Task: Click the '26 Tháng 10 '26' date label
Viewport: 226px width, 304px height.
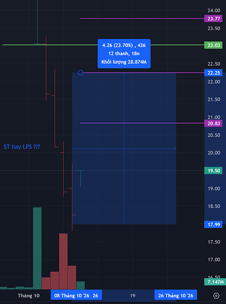Action: point(176,295)
